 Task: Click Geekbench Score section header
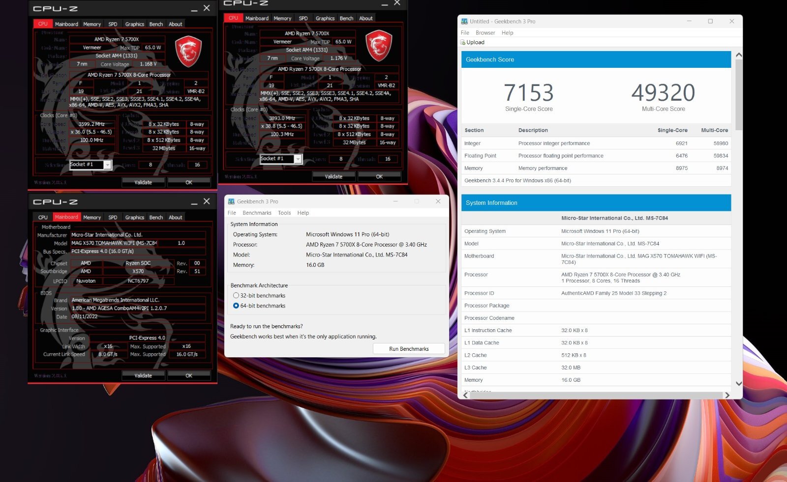click(x=596, y=59)
